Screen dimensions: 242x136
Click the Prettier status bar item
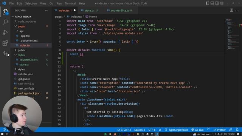[219, 130]
